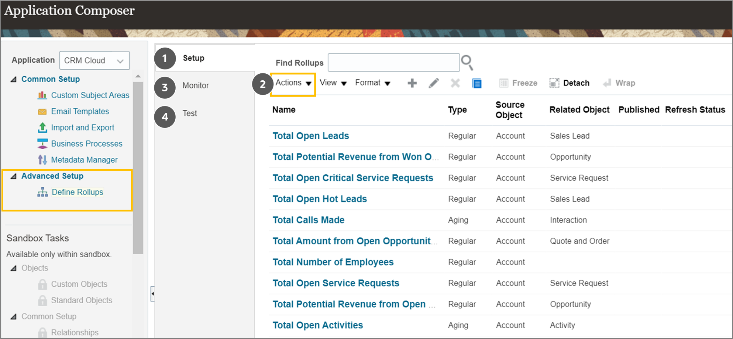Open the Actions dropdown menu
Viewport: 733px width, 339px height.
[x=293, y=83]
